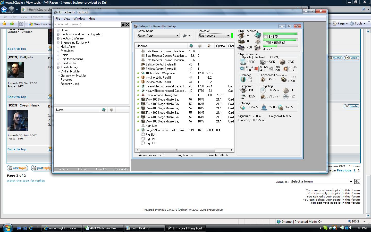371x232 pixels.
Task: Click the turret firepower icon showing 494
Action: (x=243, y=90)
